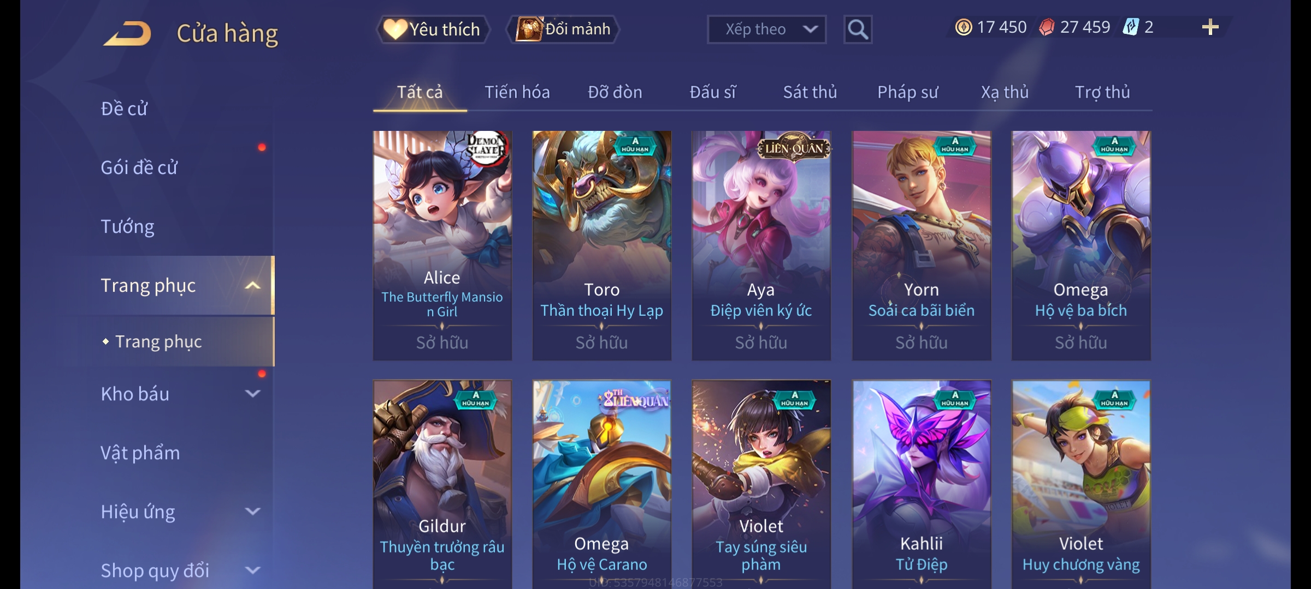Go to Tướng in sidebar
The width and height of the screenshot is (1311, 589).
127,226
